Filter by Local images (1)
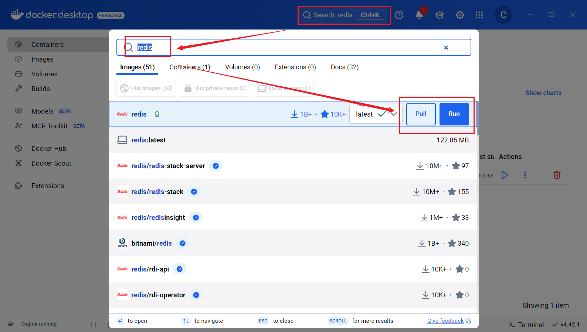Image resolution: width=587 pixels, height=332 pixels. click(x=284, y=88)
